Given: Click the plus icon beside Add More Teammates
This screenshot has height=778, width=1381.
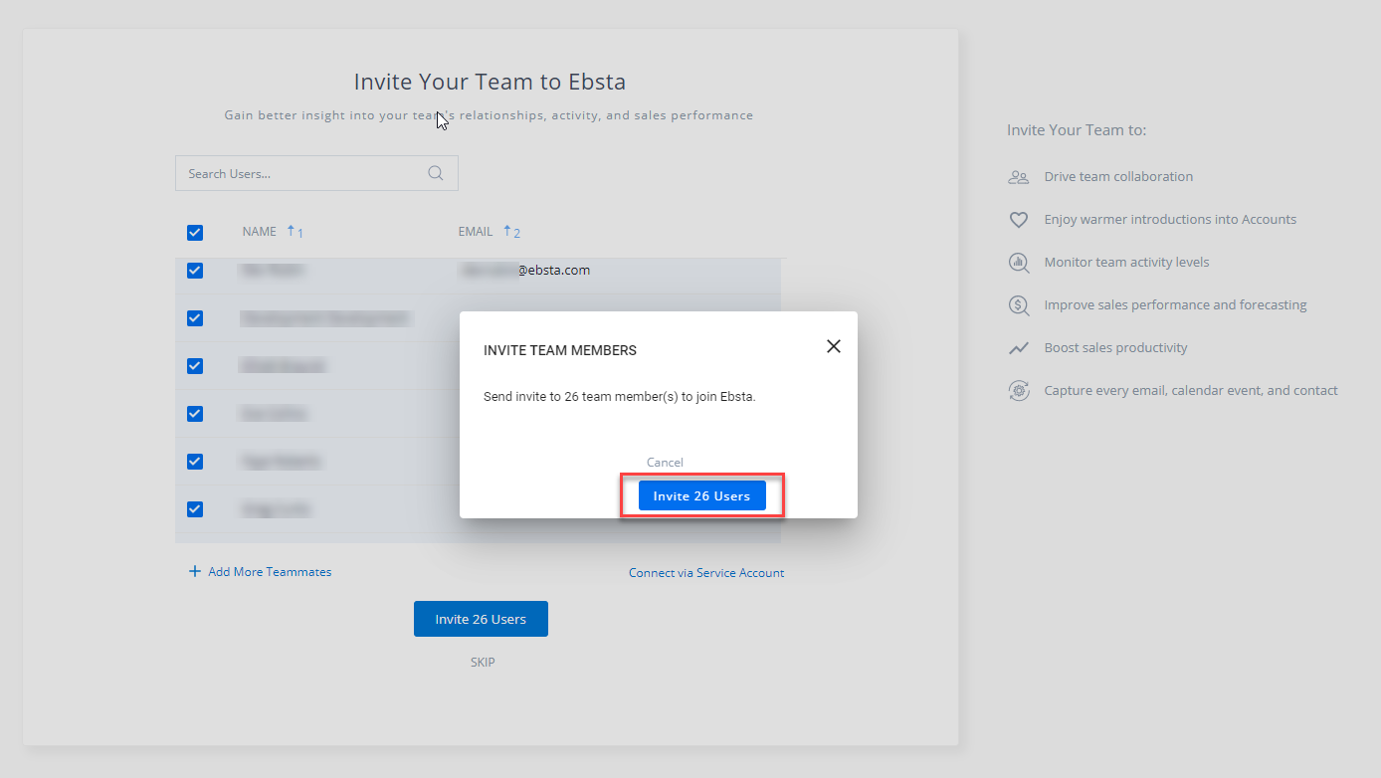Looking at the screenshot, I should (195, 572).
